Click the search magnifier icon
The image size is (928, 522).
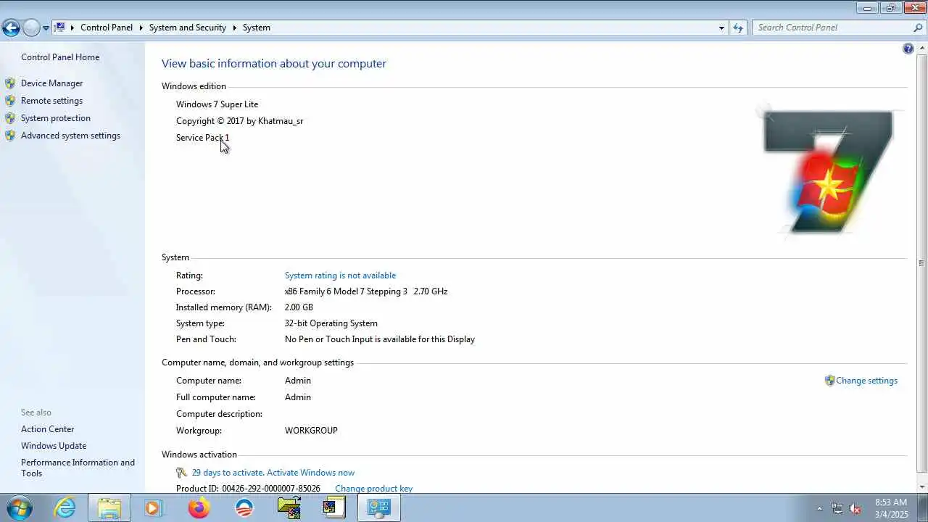click(x=919, y=28)
